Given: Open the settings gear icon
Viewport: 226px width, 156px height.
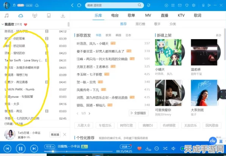Looking at the screenshot, I should pyautogui.click(x=194, y=5).
